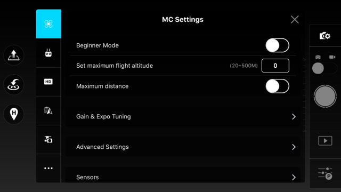The width and height of the screenshot is (341, 192).
Task: Open the general settings three-dots tab
Action: [x=48, y=168]
